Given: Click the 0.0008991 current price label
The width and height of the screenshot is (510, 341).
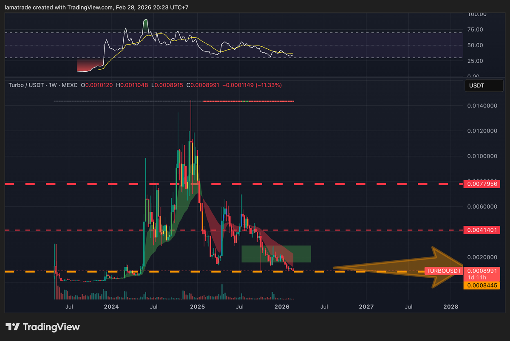Looking at the screenshot, I should (x=482, y=270).
